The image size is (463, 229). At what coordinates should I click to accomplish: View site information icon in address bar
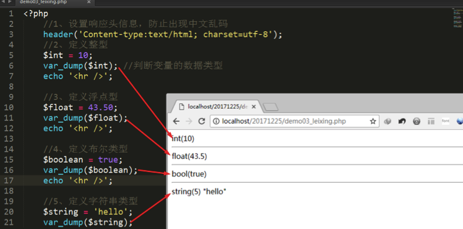coord(216,121)
